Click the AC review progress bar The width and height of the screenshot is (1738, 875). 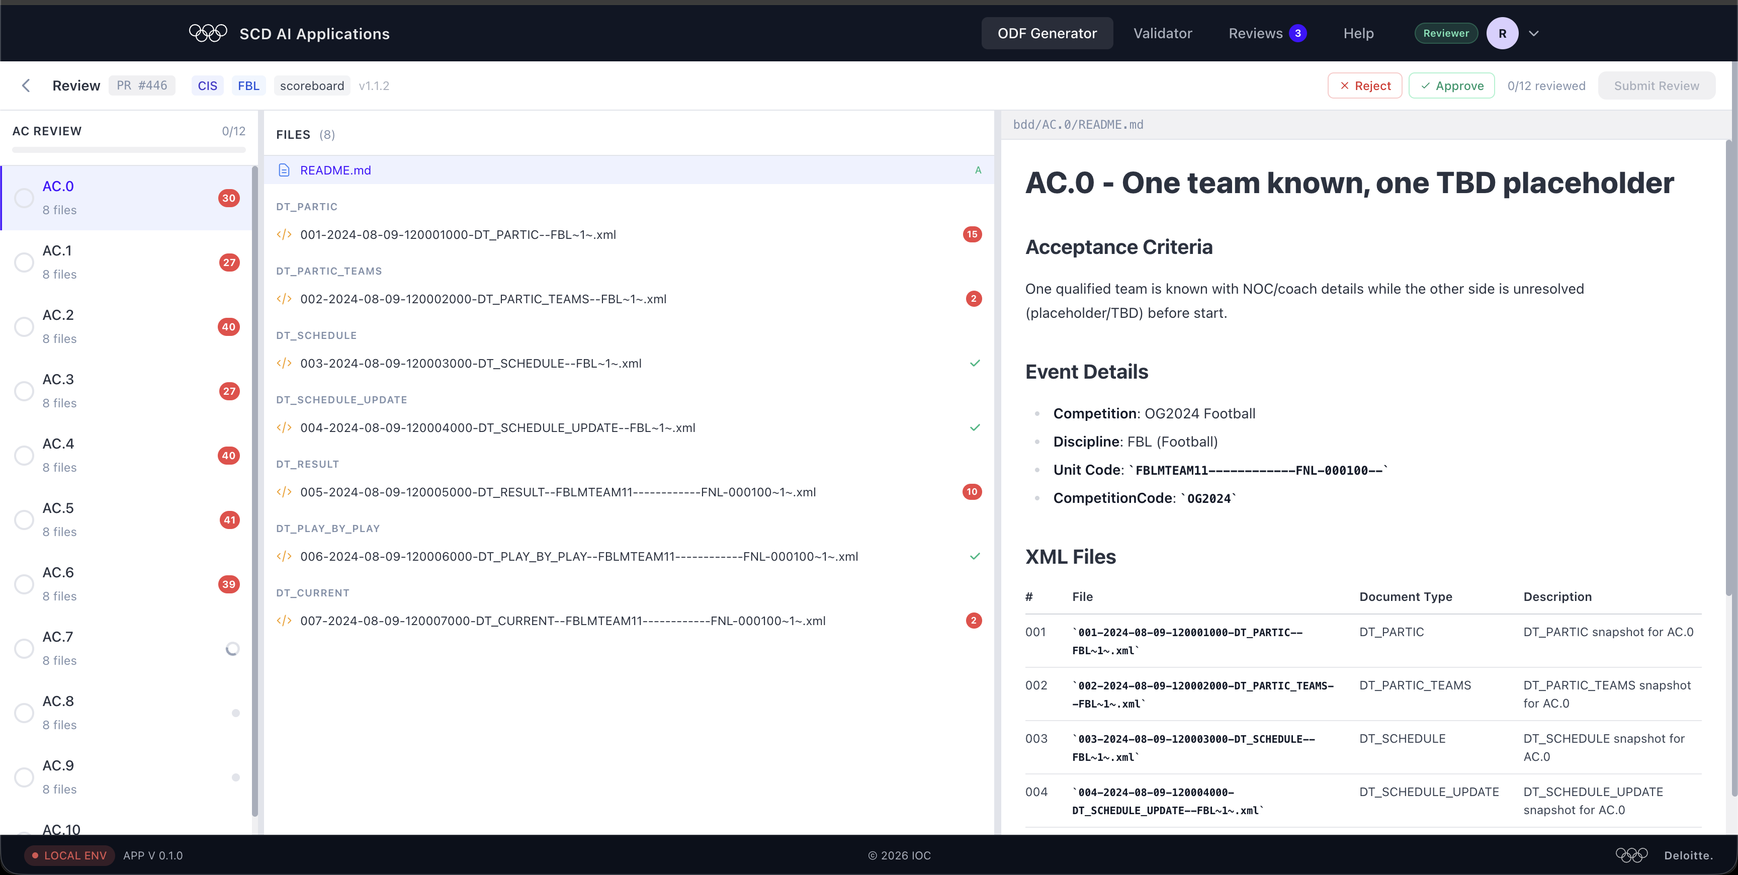point(129,150)
